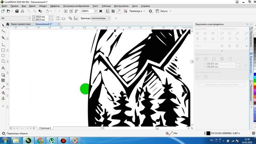The width and height of the screenshot is (256, 144).
Task: Pick the blue swatch in color palette
Action: click(255, 74)
